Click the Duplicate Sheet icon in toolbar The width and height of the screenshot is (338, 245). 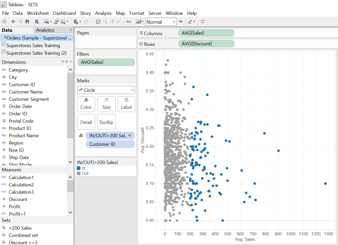click(x=56, y=22)
